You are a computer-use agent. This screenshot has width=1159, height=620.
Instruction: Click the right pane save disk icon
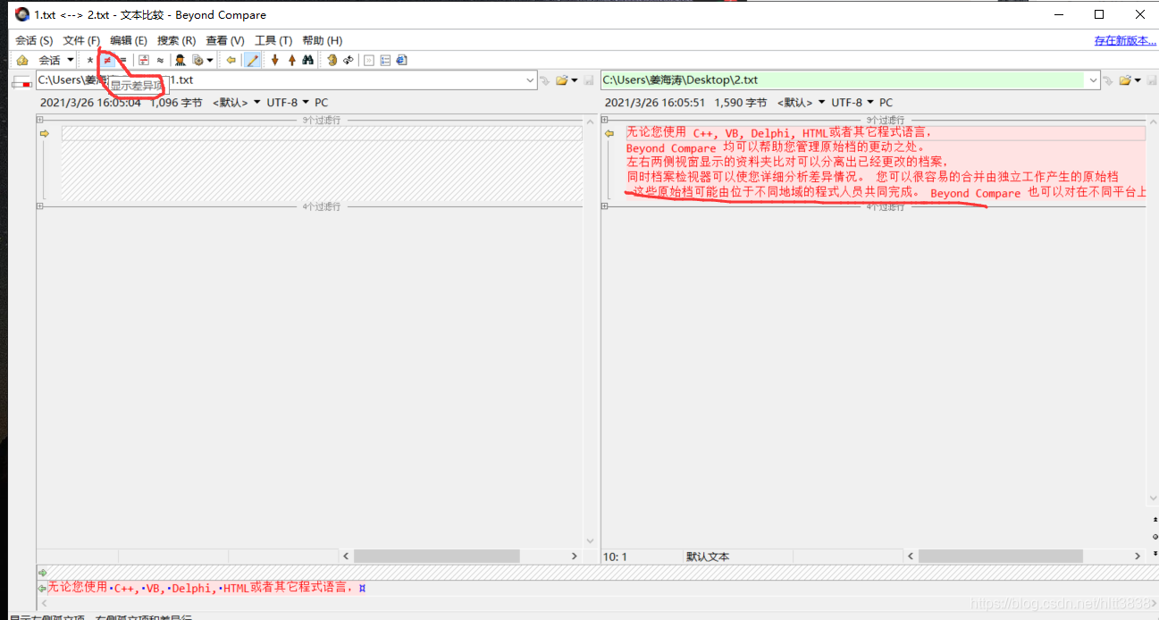(x=1151, y=80)
